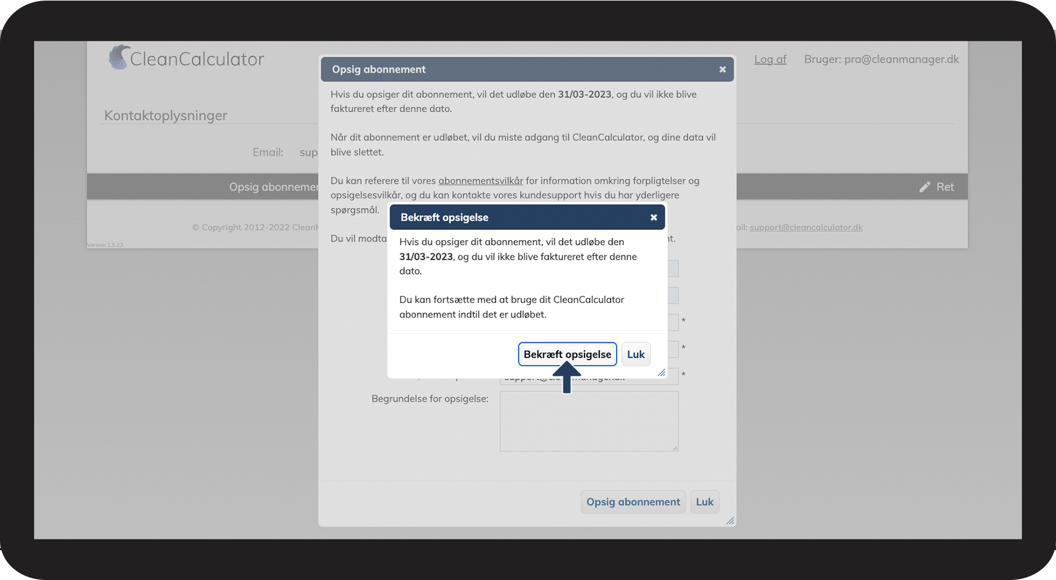
Task: Click Luk next to Opsig abonnement button
Action: [705, 502]
